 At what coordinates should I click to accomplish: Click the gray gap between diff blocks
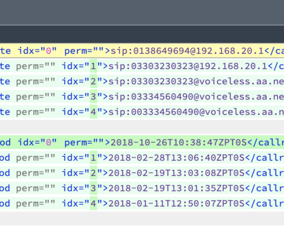click(x=142, y=127)
